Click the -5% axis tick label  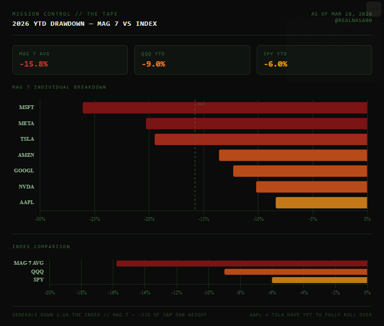[313, 219]
